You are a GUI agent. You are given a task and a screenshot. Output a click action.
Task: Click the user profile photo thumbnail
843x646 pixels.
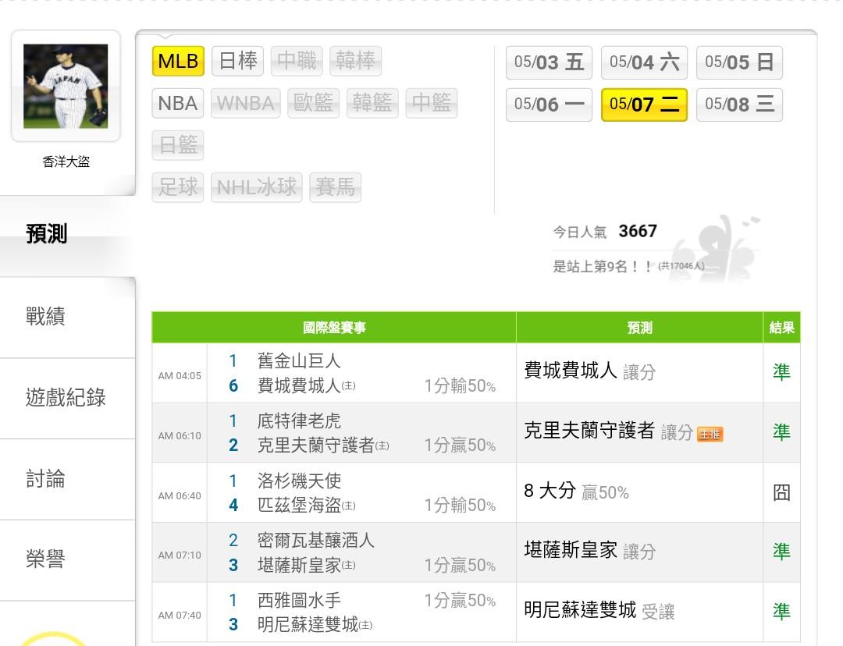[66, 86]
